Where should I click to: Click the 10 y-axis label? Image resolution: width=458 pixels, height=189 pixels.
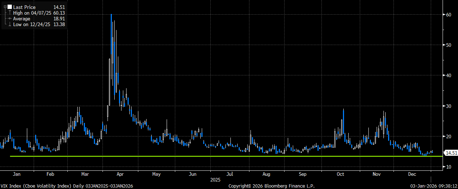(449, 167)
